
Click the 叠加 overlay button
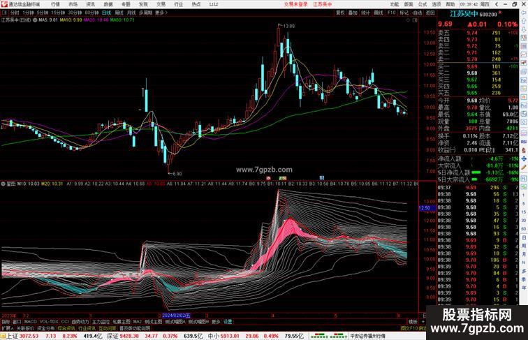pos(353,13)
